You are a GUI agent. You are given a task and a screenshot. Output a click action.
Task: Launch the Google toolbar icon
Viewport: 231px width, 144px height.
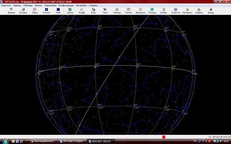pos(82,11)
